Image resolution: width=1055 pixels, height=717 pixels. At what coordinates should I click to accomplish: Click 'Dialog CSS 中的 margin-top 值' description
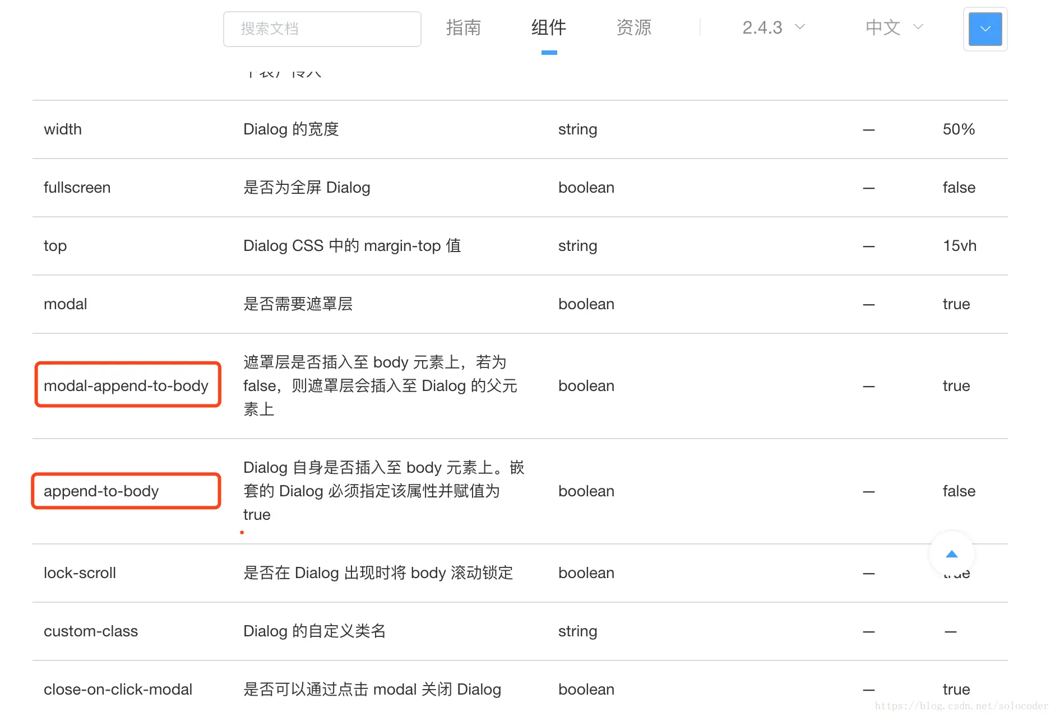click(x=352, y=246)
